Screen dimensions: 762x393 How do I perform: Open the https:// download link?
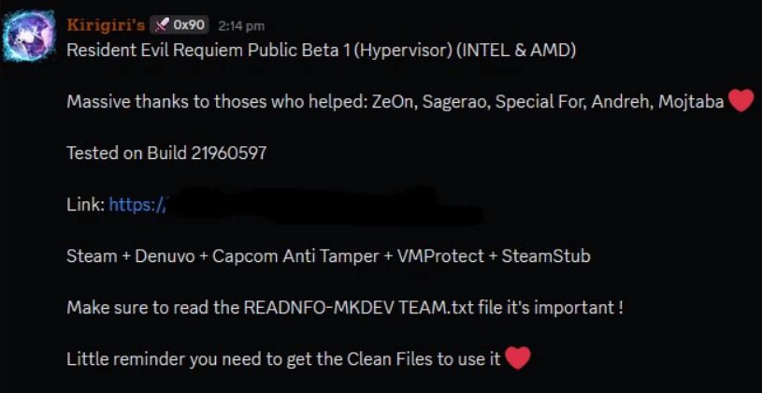[137, 204]
